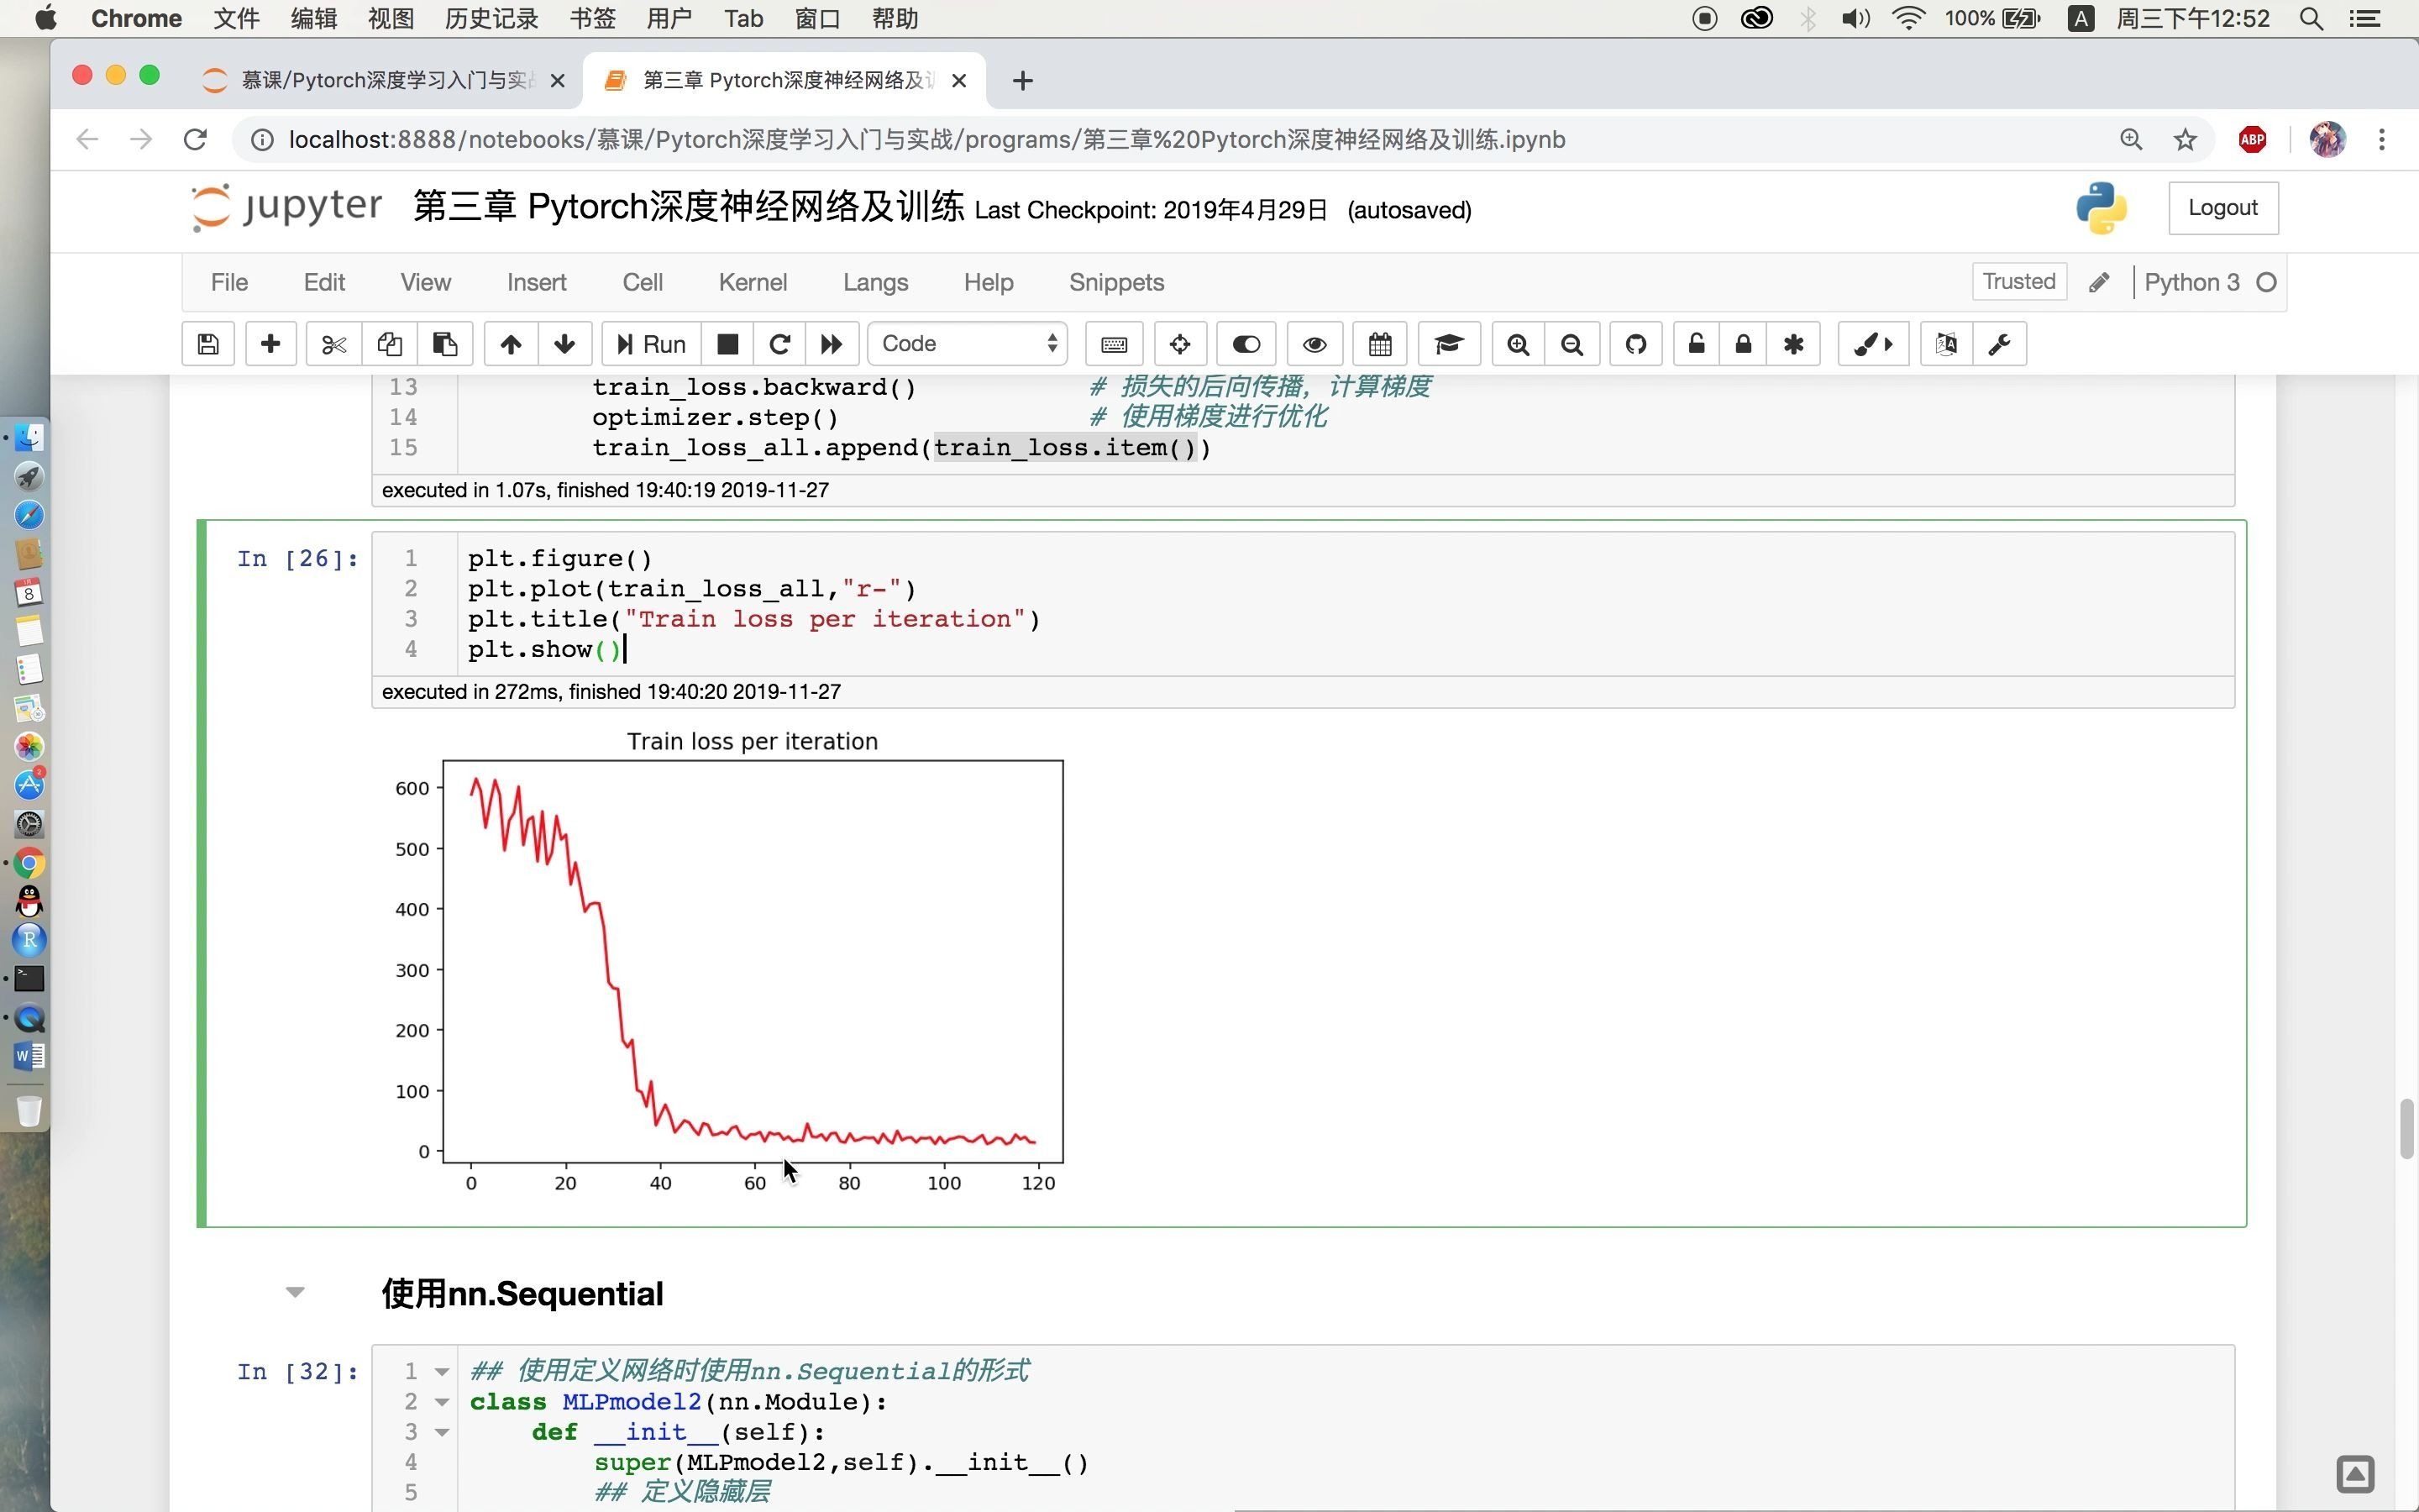Interrupt kernel with the stop square icon
Screen dimensions: 2419x1512
(x=727, y=344)
